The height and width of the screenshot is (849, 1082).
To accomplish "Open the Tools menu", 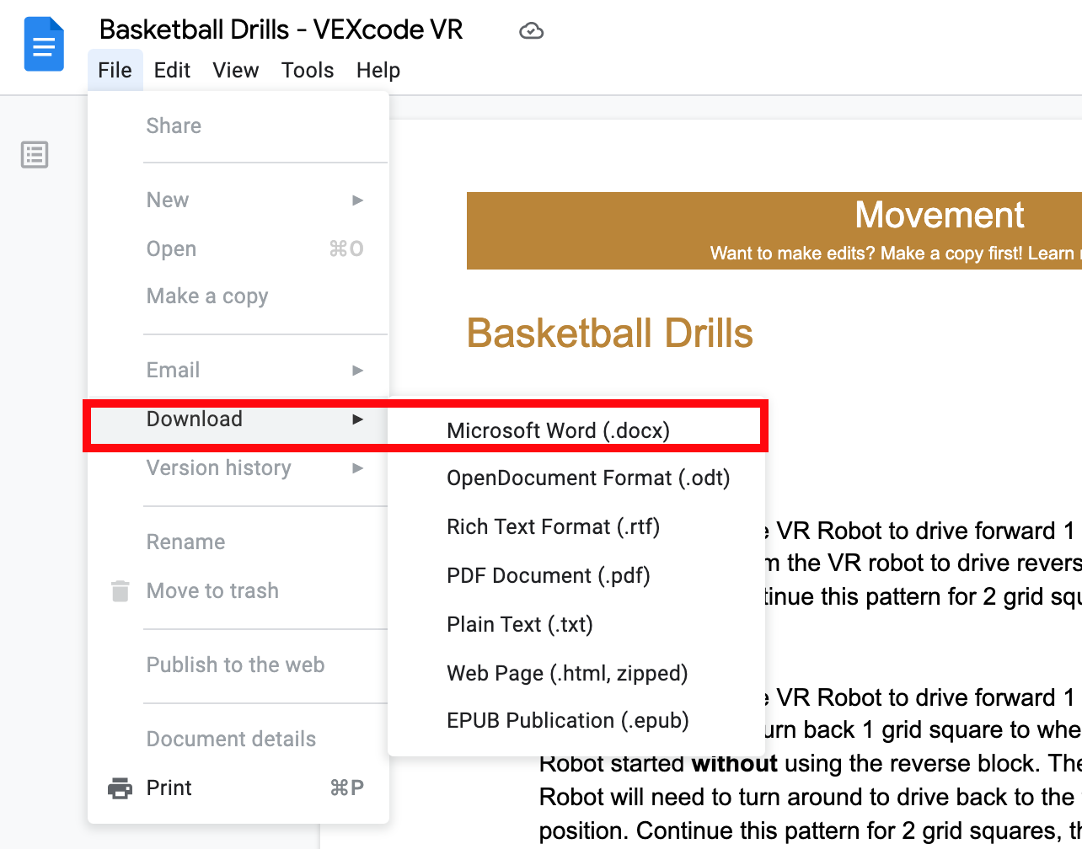I will pos(308,70).
